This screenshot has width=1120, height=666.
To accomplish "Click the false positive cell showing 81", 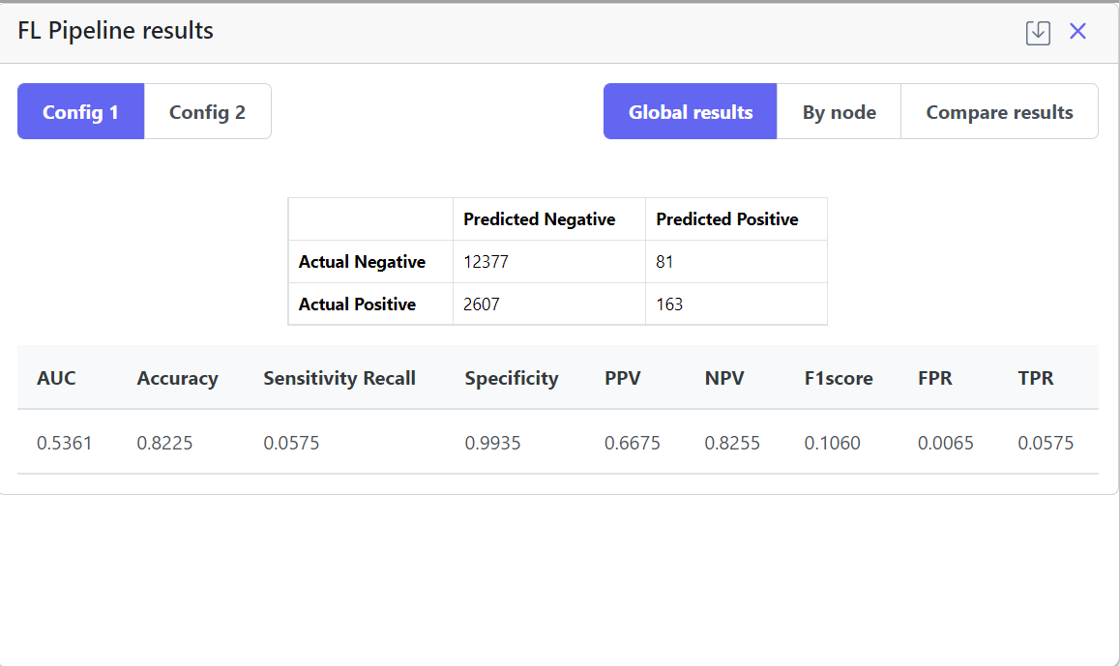I will pyautogui.click(x=664, y=262).
